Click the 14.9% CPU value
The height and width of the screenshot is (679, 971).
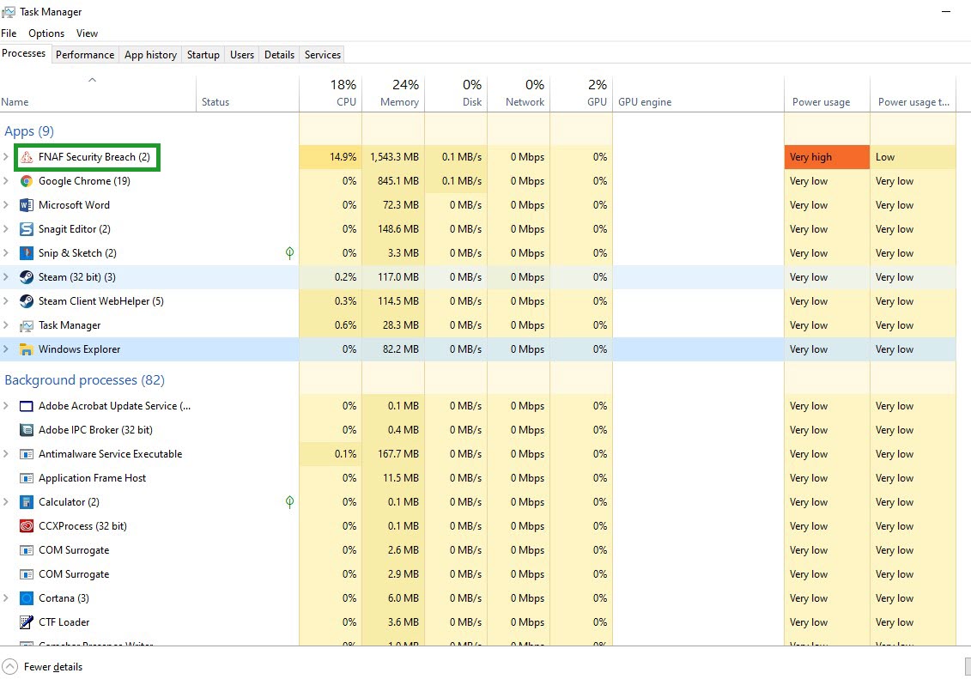343,157
